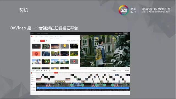
Task: Click the search icon above media thumbnails
Action: pyautogui.click(x=68, y=41)
